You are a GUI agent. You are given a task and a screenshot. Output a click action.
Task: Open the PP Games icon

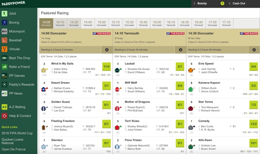point(5,76)
